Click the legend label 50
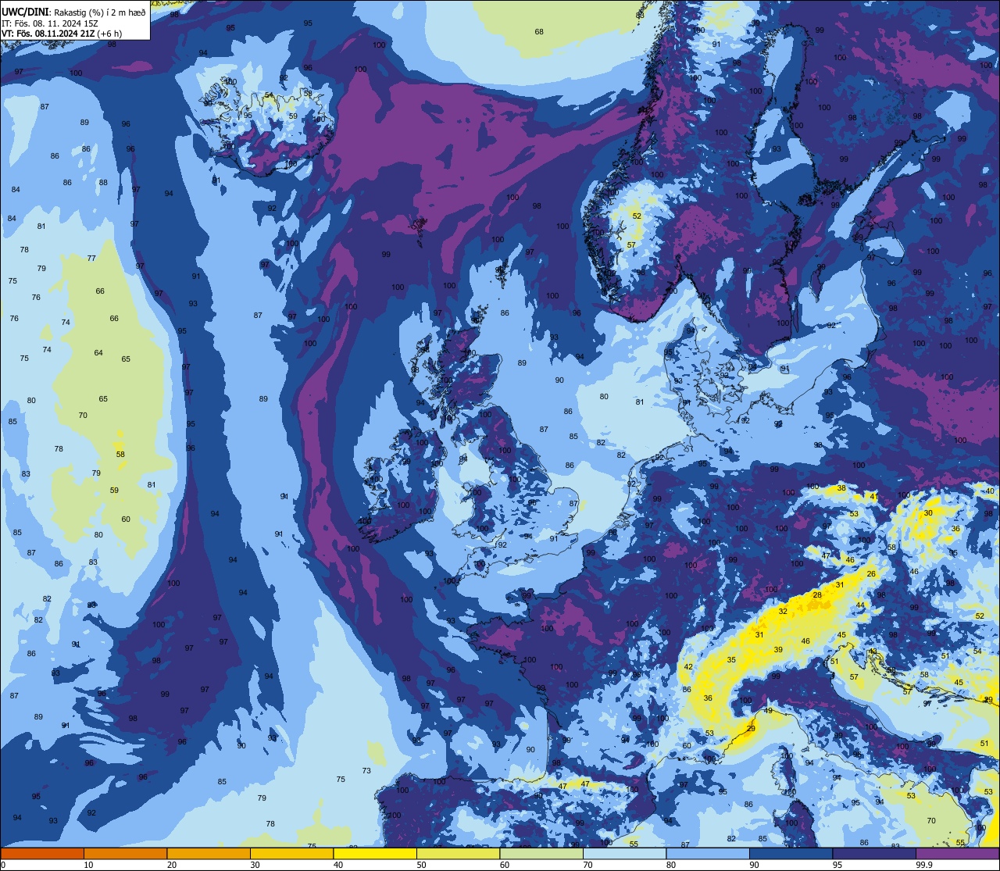 (421, 865)
